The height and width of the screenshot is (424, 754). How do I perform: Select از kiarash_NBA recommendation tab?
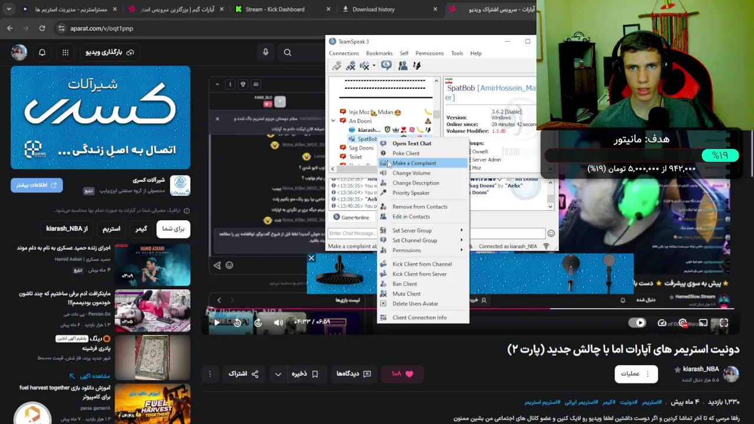click(x=67, y=228)
